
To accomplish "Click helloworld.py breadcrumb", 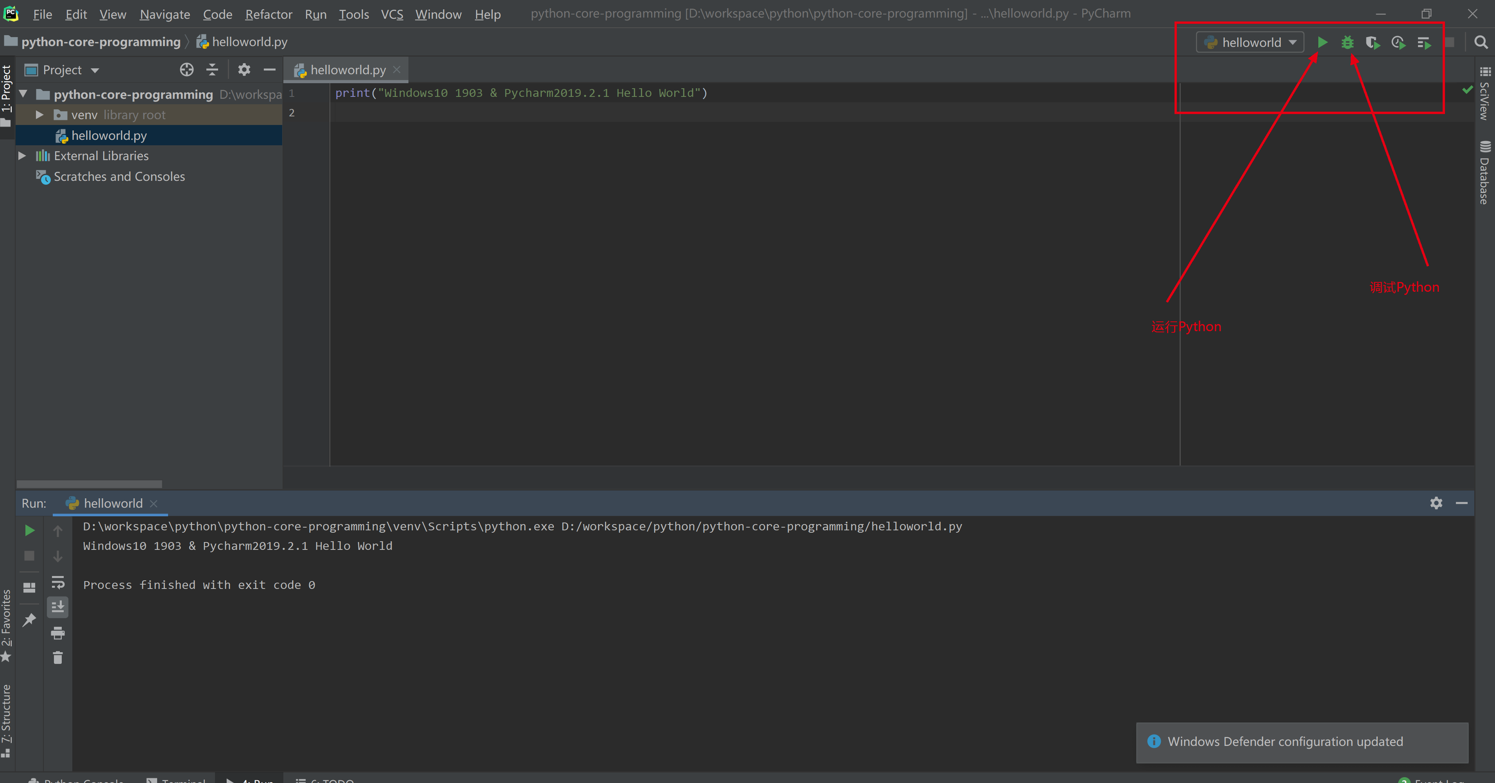I will point(243,42).
